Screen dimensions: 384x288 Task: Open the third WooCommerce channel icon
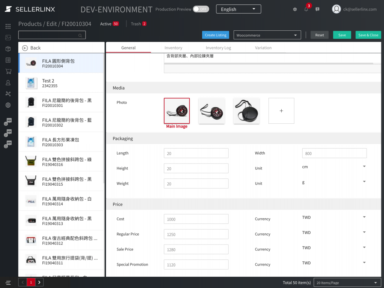(8, 144)
